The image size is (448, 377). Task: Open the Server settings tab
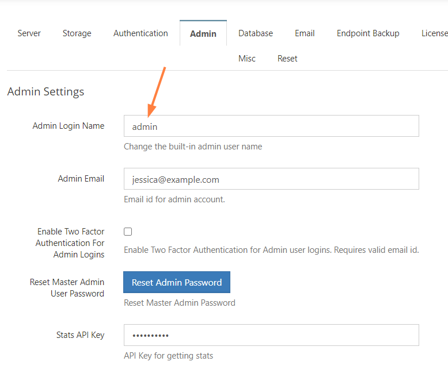pos(29,33)
